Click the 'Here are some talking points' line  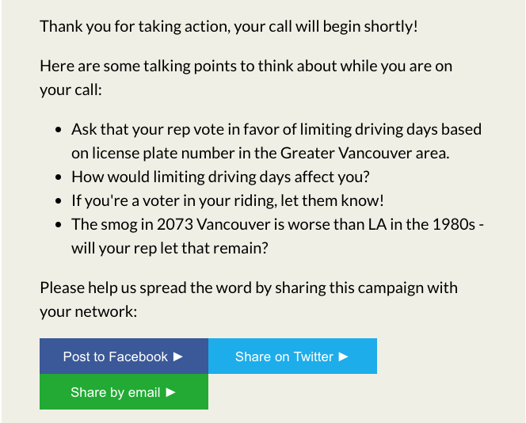click(246, 66)
